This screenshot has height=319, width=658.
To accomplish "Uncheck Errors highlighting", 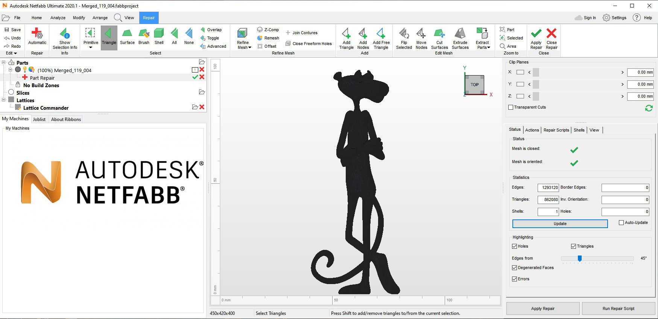I will point(514,279).
